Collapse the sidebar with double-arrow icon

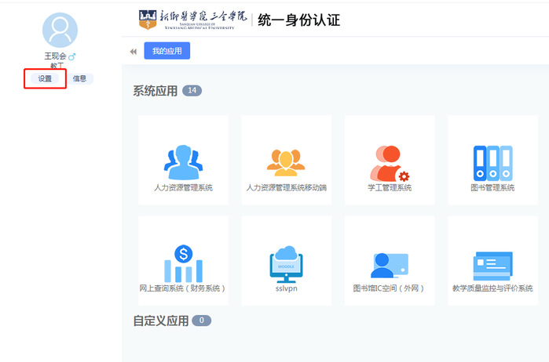(133, 52)
